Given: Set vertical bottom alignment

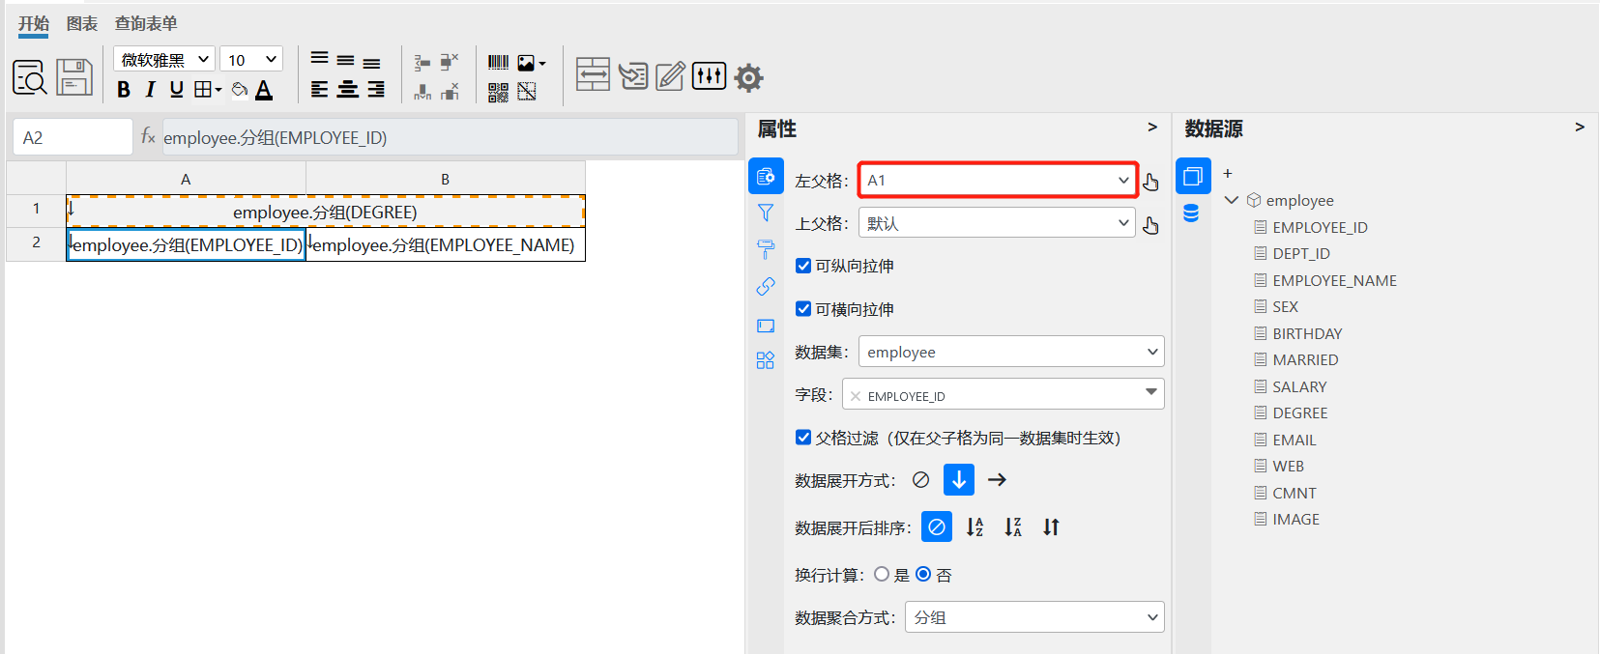Looking at the screenshot, I should (371, 63).
